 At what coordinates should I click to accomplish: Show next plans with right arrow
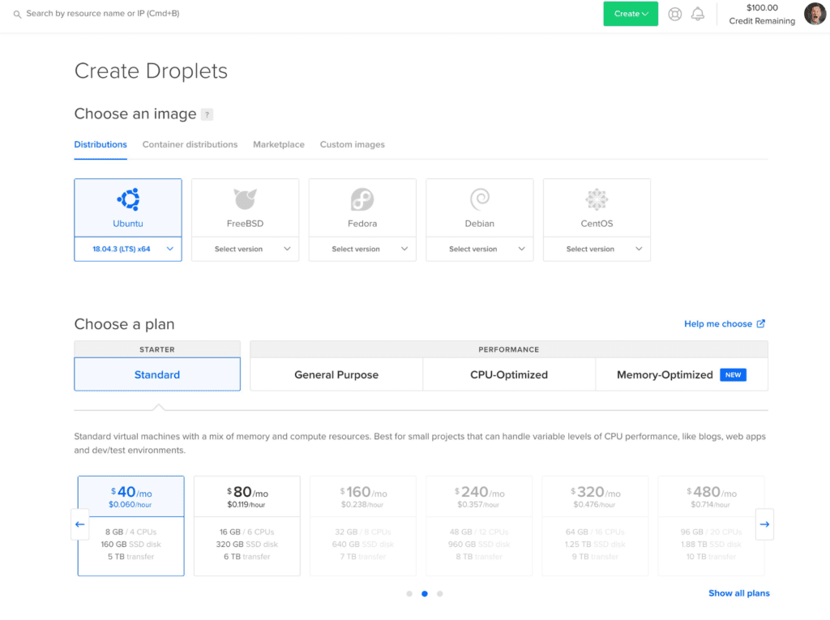pos(764,524)
